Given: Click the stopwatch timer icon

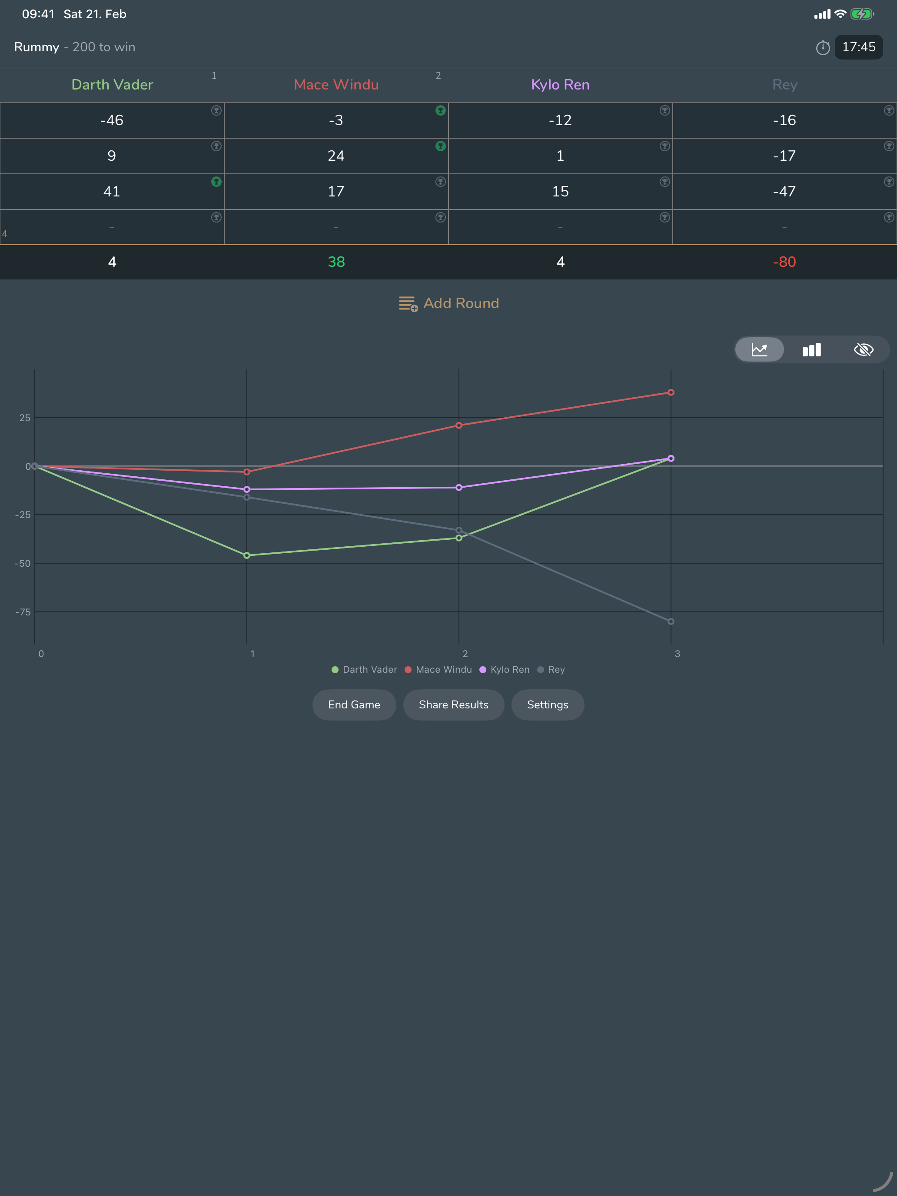Looking at the screenshot, I should 822,47.
